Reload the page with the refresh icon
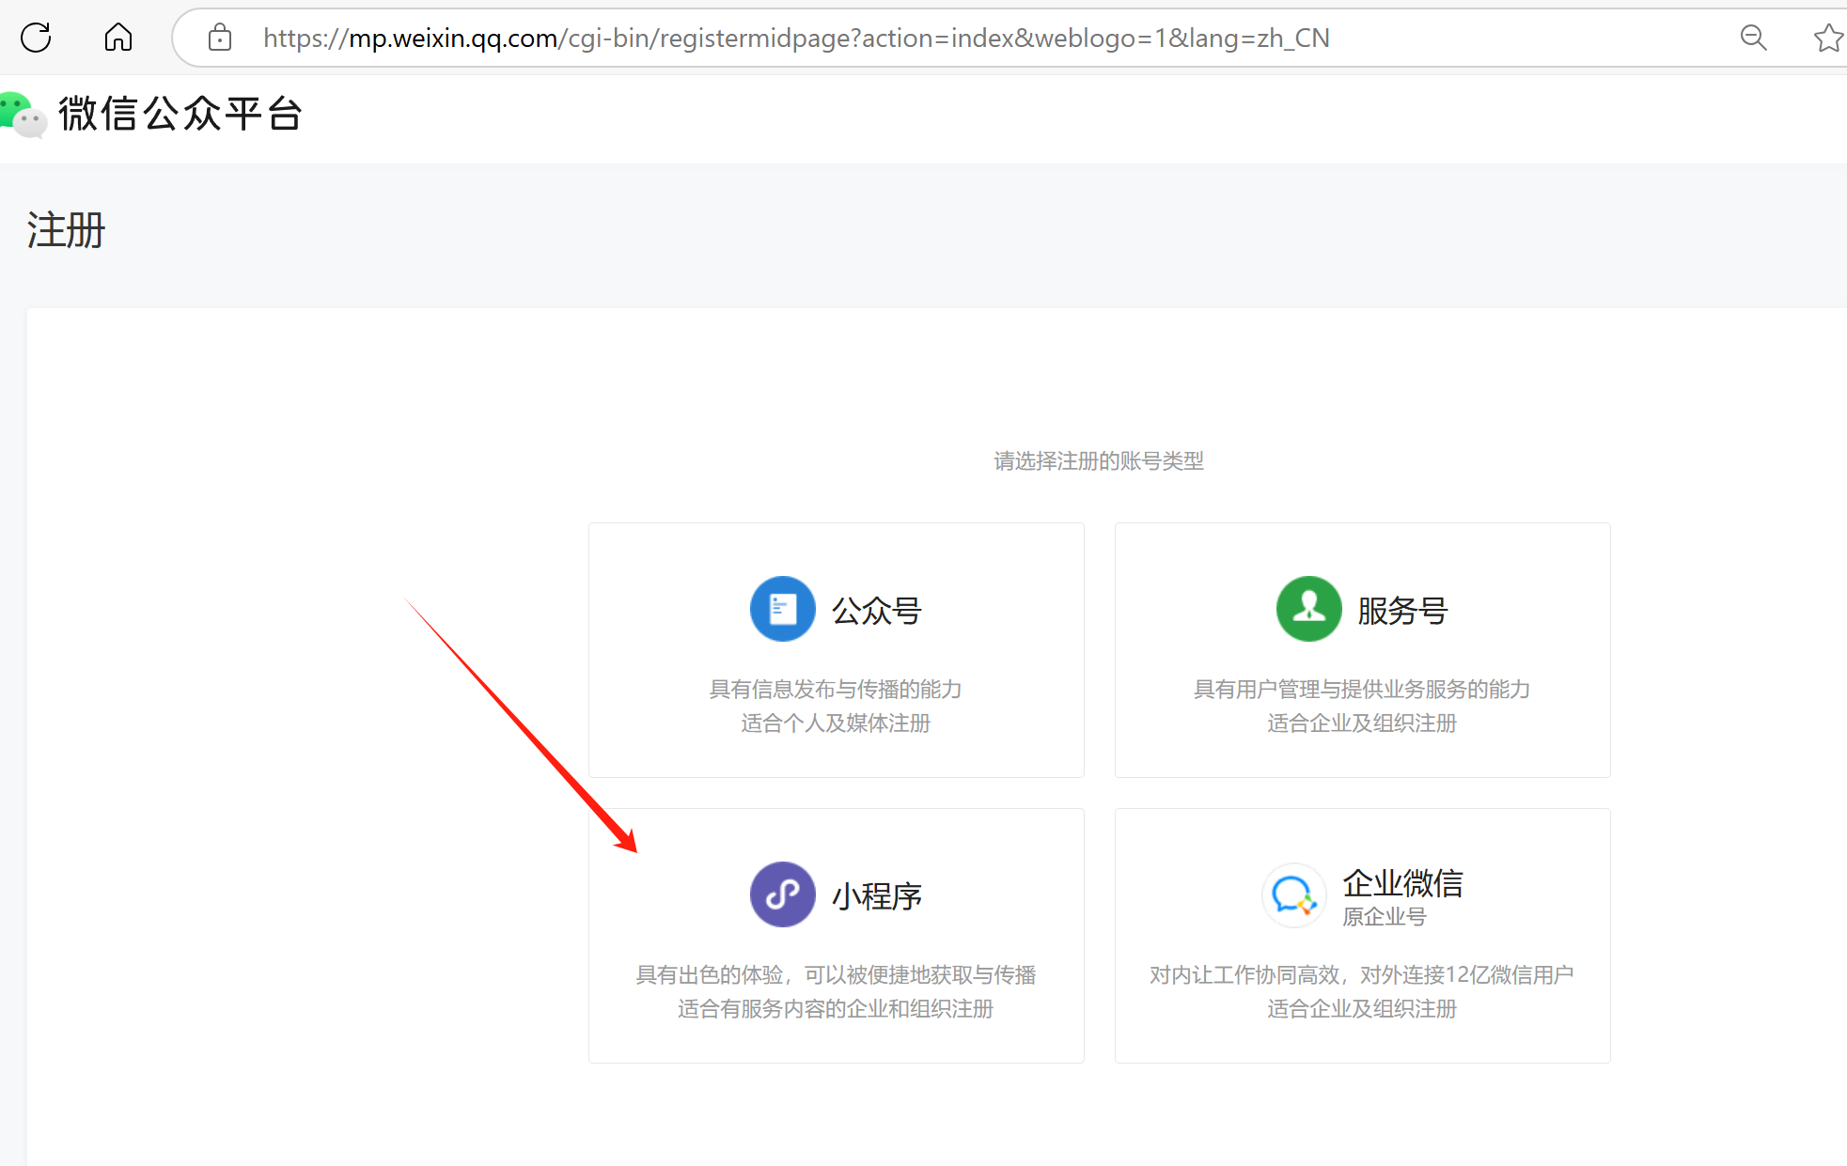Screen dimensions: 1847x1166 (36, 38)
